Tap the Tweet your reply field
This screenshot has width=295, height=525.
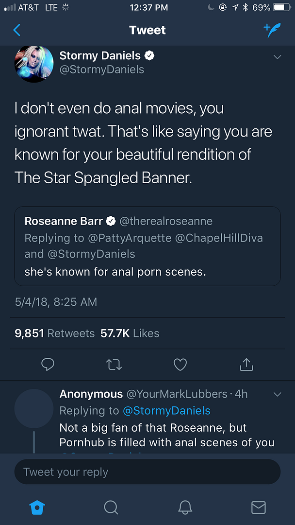147,472
